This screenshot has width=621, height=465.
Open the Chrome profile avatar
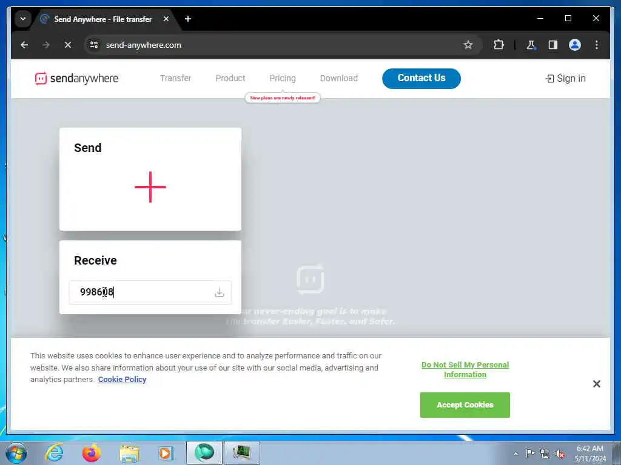pos(575,45)
